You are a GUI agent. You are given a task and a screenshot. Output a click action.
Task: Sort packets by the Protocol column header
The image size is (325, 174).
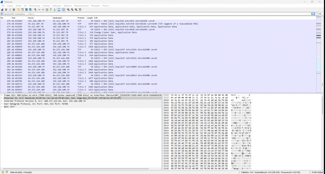coord(81,18)
